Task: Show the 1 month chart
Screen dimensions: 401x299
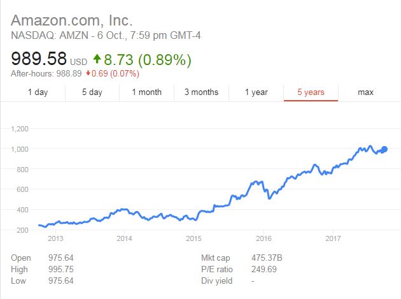Action: tap(146, 92)
